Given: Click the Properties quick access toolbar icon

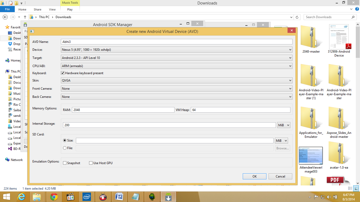Looking at the screenshot, I should (11, 3).
